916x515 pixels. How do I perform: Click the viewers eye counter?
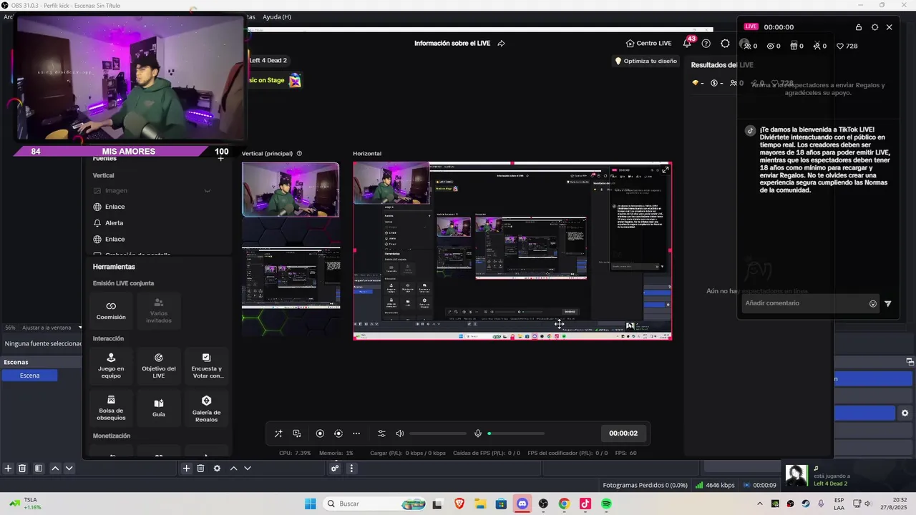click(775, 46)
